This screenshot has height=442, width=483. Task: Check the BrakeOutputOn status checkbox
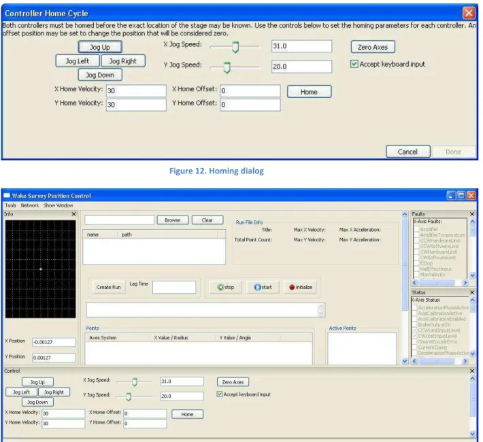coord(414,324)
